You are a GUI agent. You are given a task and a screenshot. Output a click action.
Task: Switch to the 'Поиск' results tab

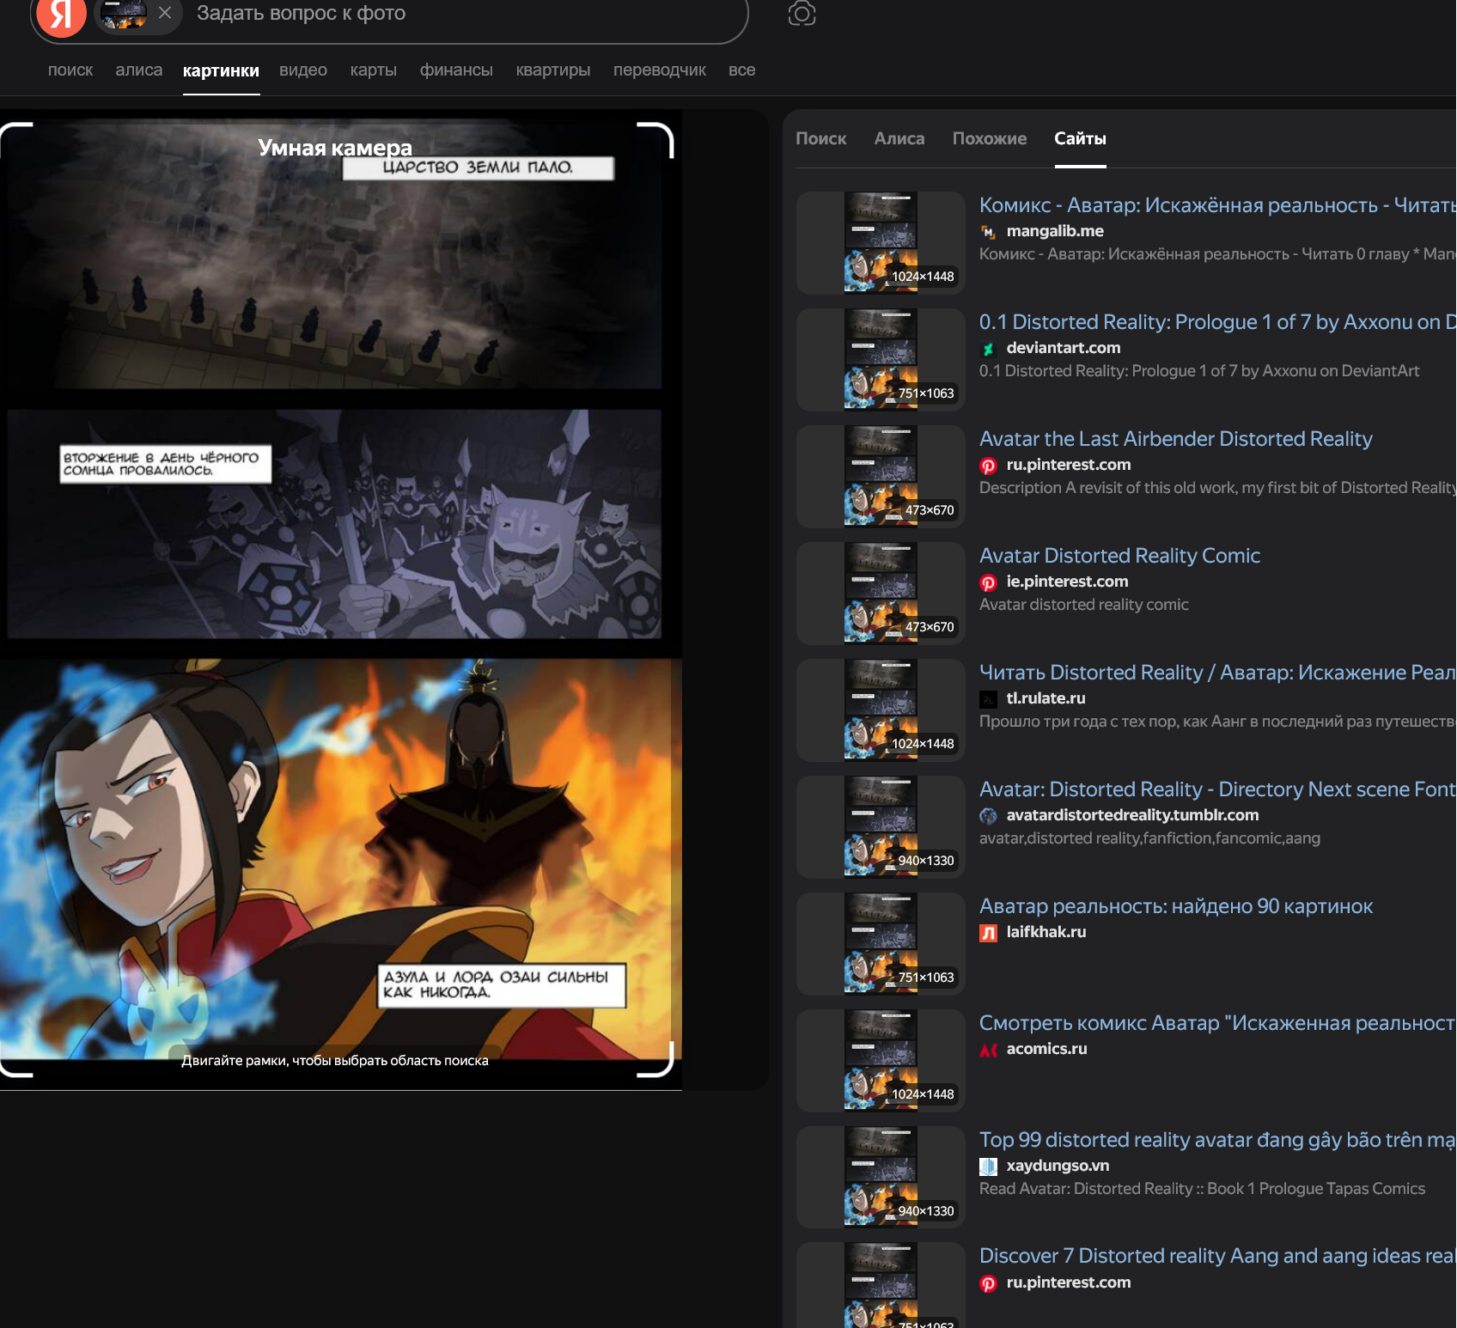821,138
